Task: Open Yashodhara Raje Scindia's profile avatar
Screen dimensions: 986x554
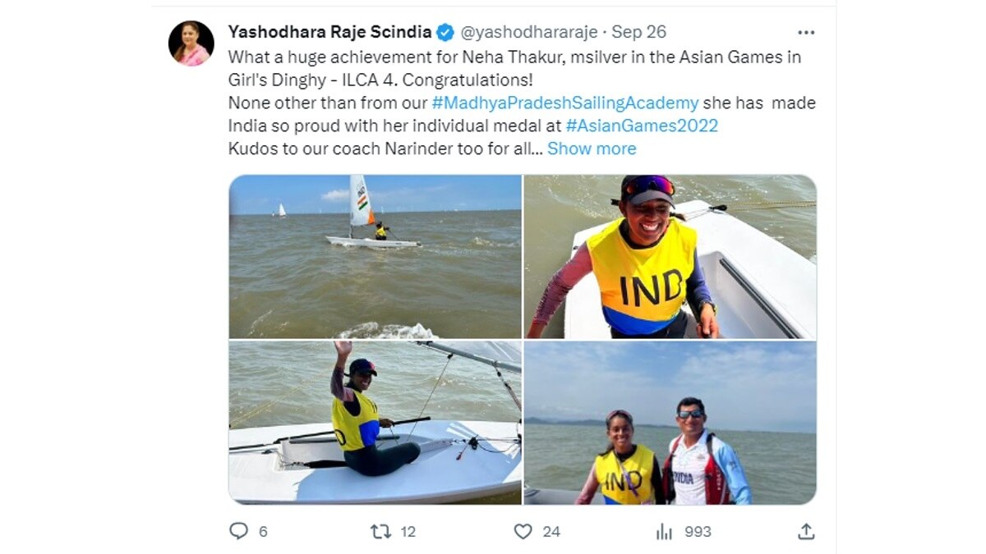Action: pos(191,43)
